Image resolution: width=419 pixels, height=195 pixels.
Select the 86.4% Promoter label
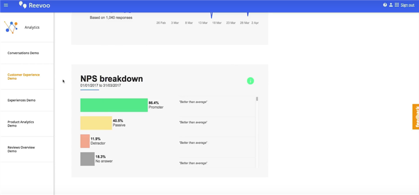[x=156, y=105]
